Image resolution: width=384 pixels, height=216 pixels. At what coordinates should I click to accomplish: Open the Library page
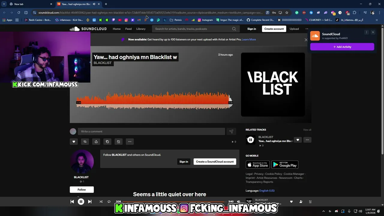tap(141, 29)
